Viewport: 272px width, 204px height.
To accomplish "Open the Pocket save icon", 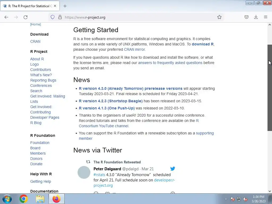I will pyautogui.click(x=246, y=17).
